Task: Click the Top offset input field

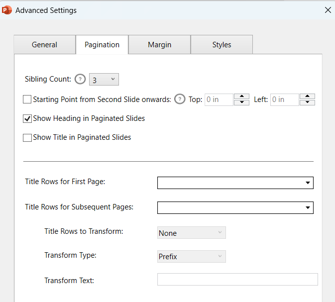Action: click(x=219, y=100)
